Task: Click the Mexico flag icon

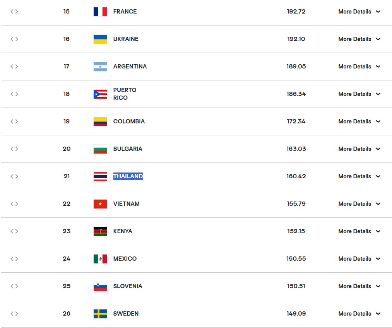Action: (x=100, y=259)
